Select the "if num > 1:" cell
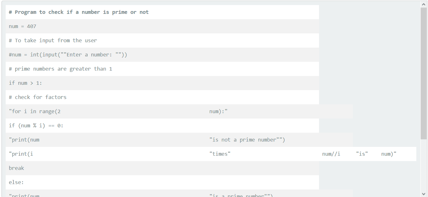428x197 pixels. (25, 83)
